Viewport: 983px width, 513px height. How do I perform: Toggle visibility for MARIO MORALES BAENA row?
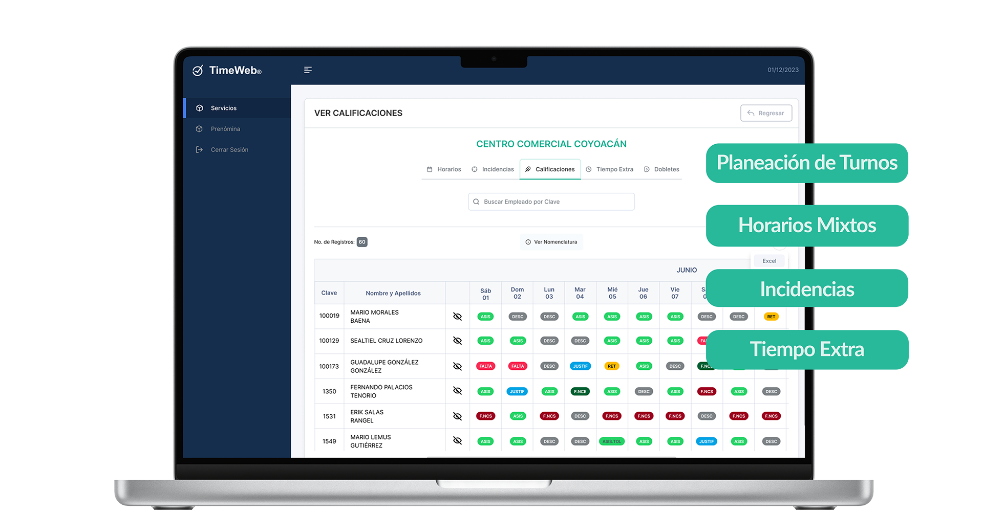(457, 316)
